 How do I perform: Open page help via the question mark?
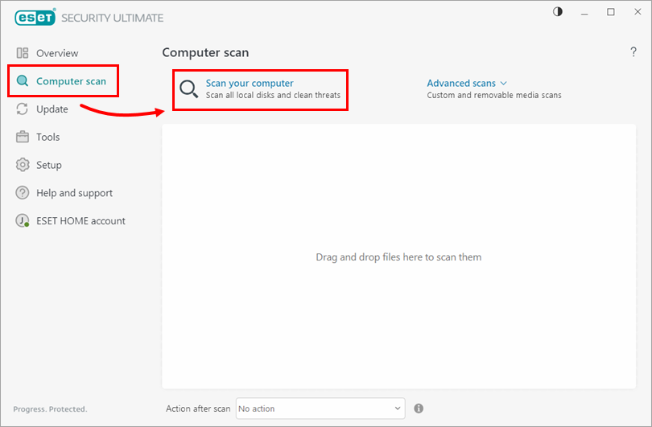(633, 52)
